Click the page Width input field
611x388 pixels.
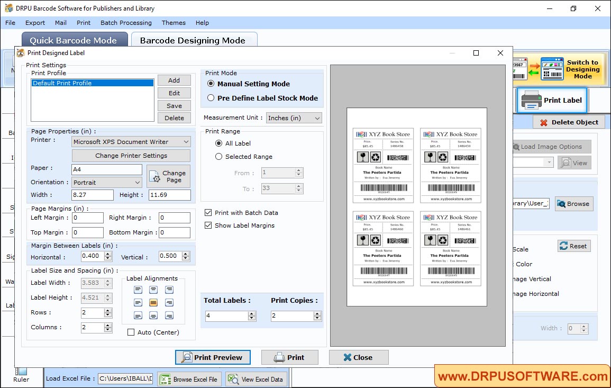coord(93,195)
